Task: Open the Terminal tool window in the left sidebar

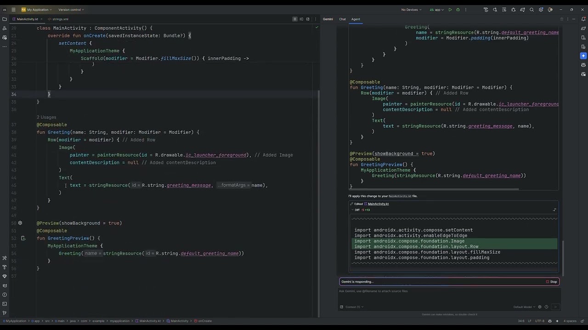Action: point(5,304)
